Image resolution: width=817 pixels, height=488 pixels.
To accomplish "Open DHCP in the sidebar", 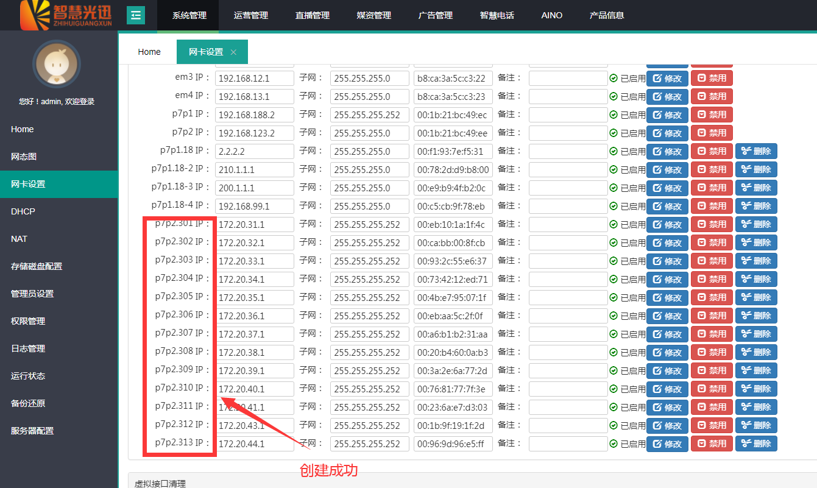I will click(23, 211).
